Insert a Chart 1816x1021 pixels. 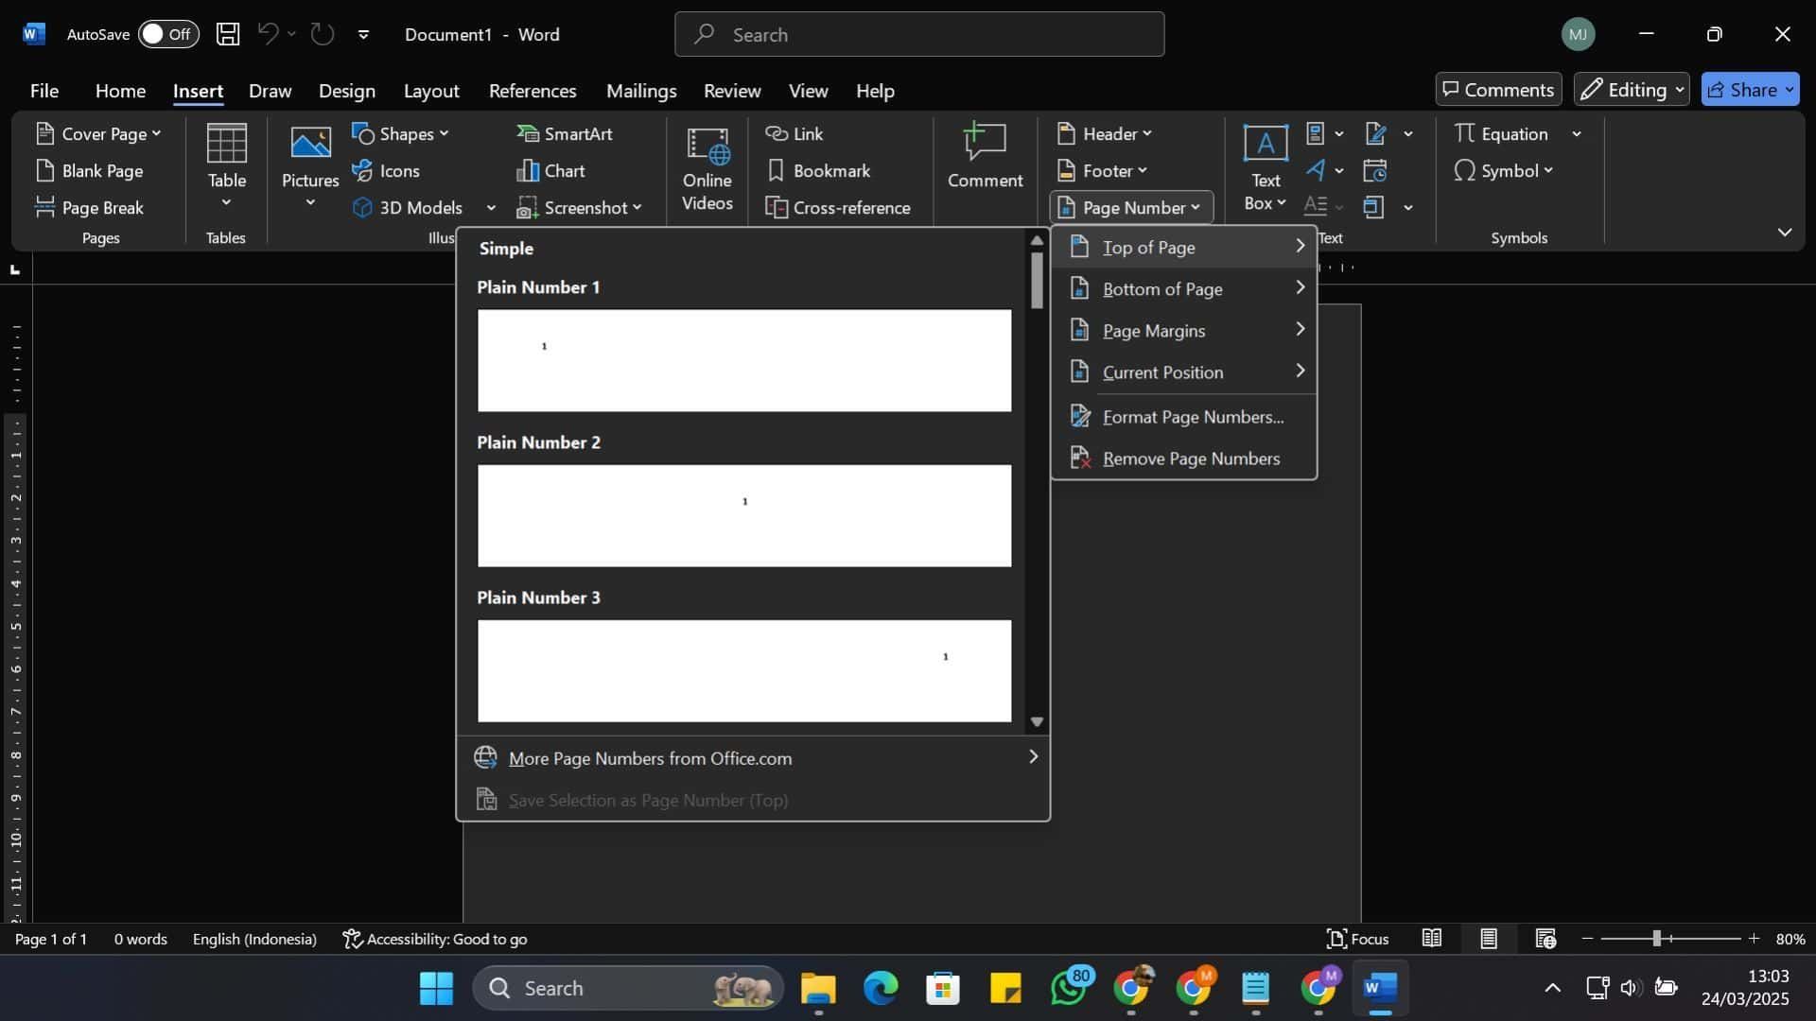coord(550,170)
